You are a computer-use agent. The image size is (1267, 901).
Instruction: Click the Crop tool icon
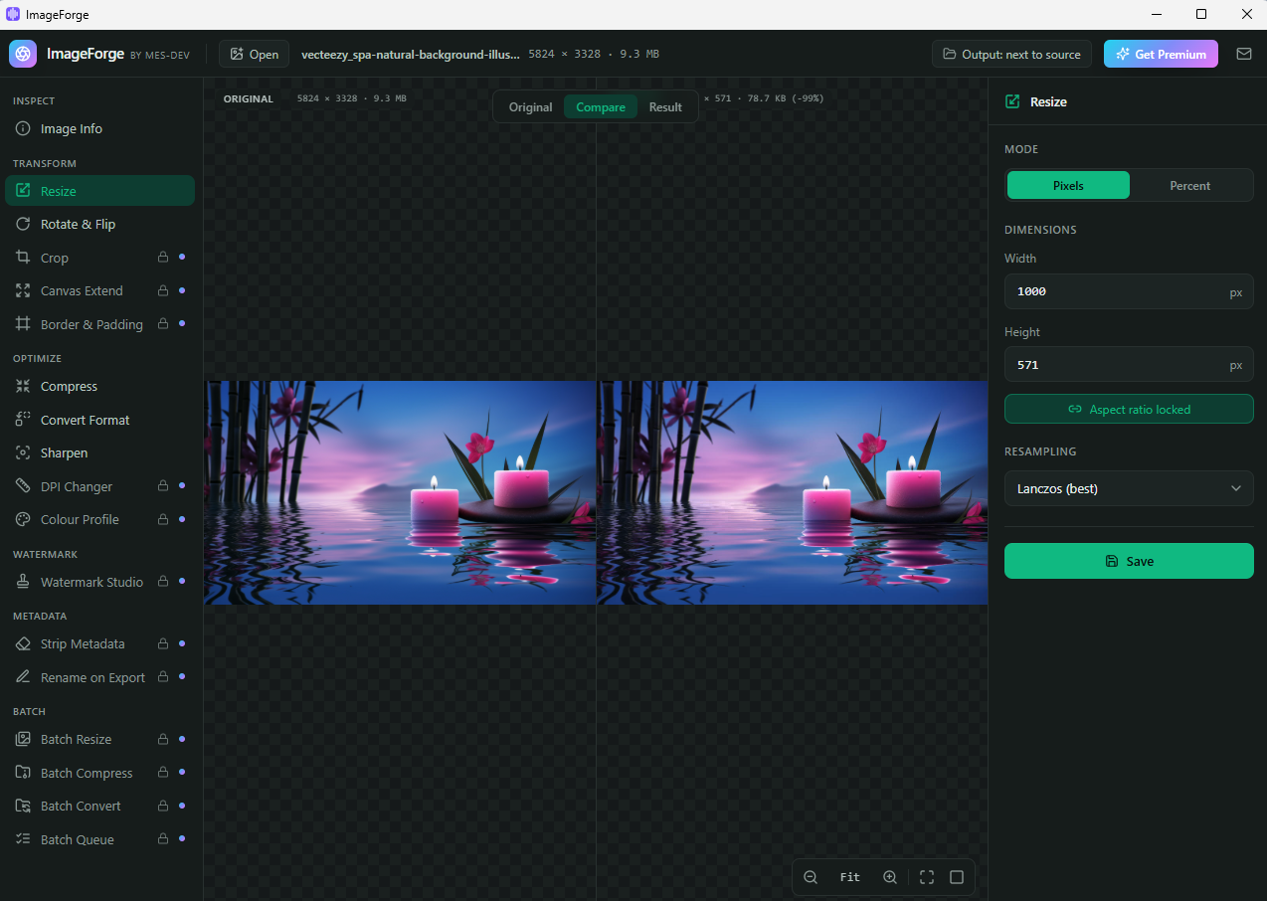(23, 258)
